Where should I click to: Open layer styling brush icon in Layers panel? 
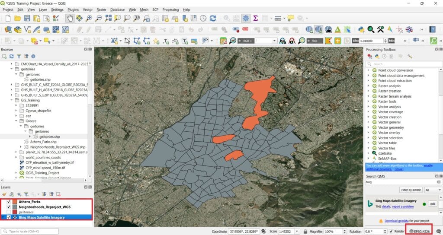click(x=4, y=194)
